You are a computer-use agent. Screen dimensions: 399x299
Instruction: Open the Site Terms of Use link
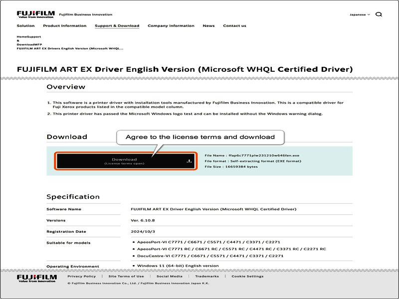pyautogui.click(x=126, y=276)
